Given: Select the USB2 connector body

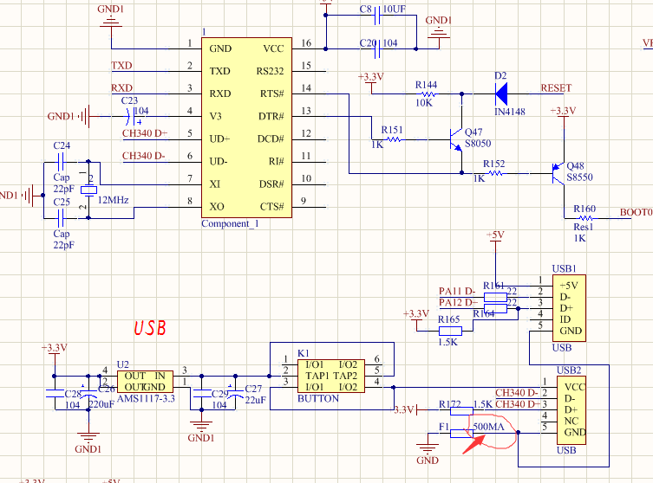Looking at the screenshot, I should [x=571, y=410].
